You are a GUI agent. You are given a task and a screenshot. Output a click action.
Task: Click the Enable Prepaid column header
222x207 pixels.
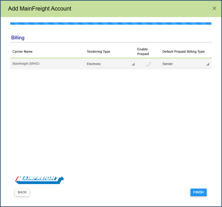(143, 52)
